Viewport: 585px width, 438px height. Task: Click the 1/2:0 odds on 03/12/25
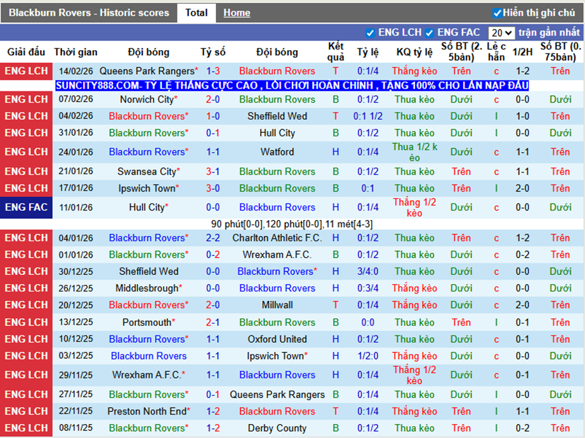(x=368, y=356)
